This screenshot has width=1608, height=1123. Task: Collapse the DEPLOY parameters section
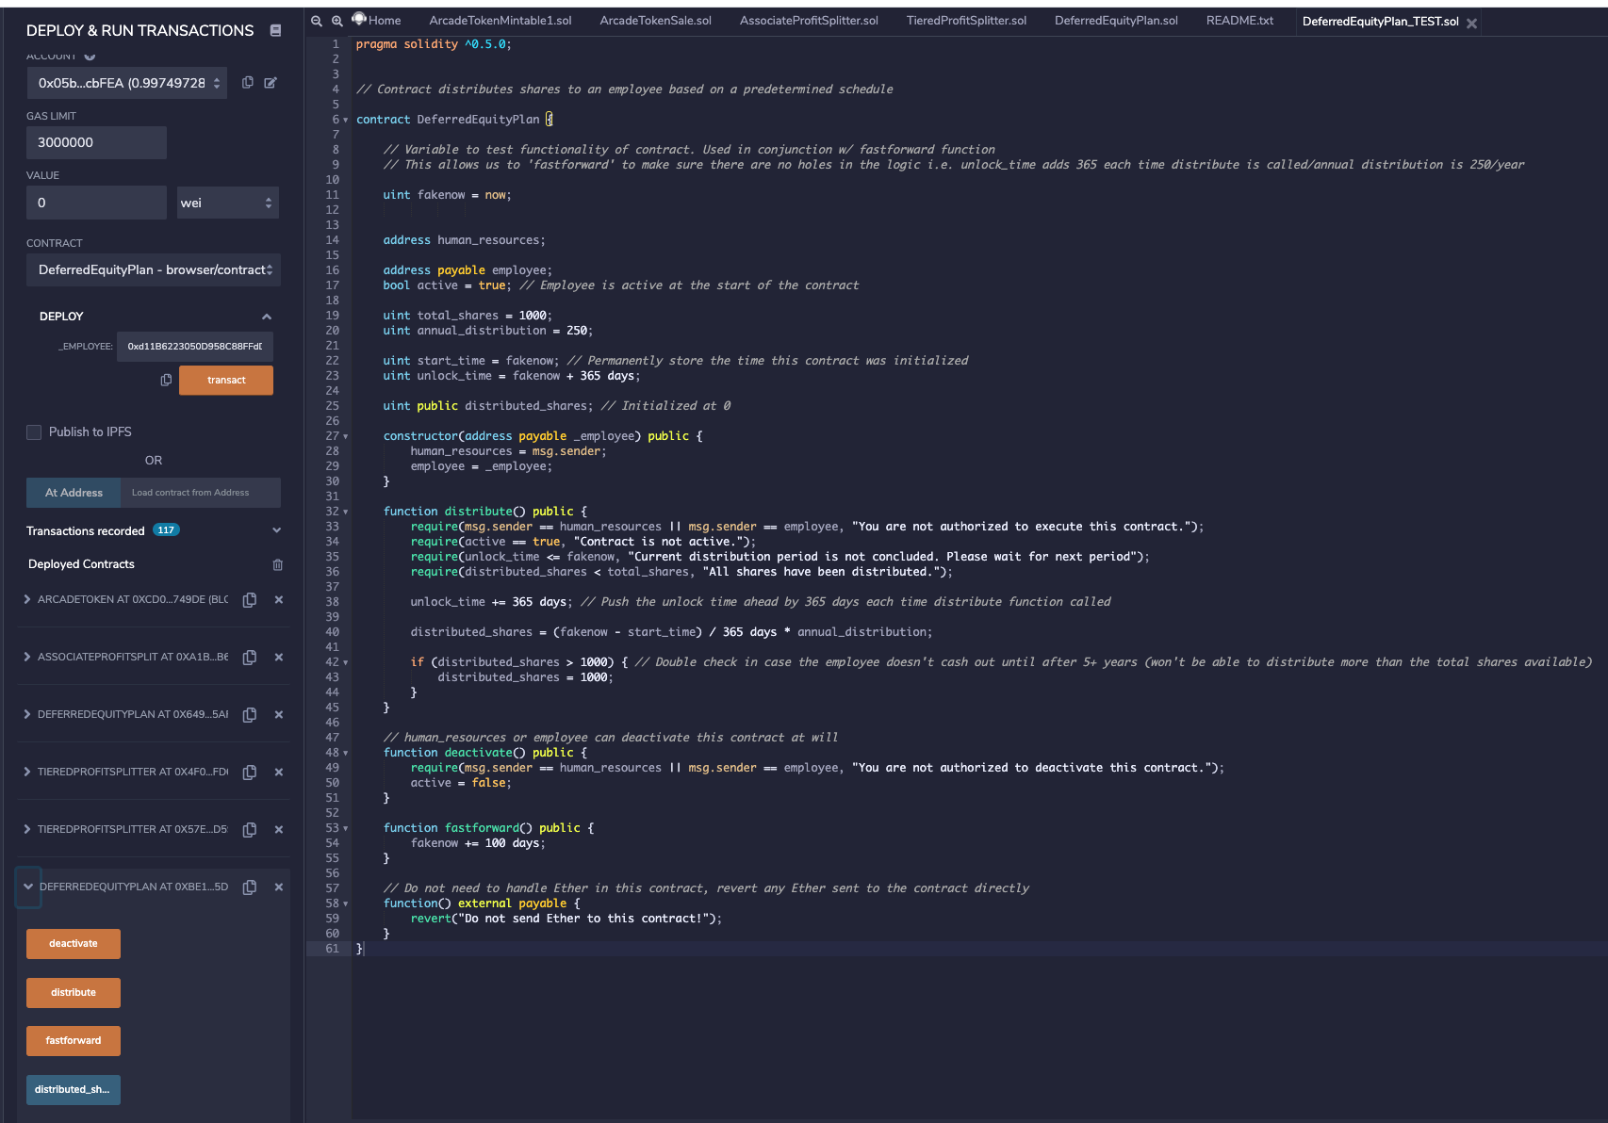[x=267, y=317]
